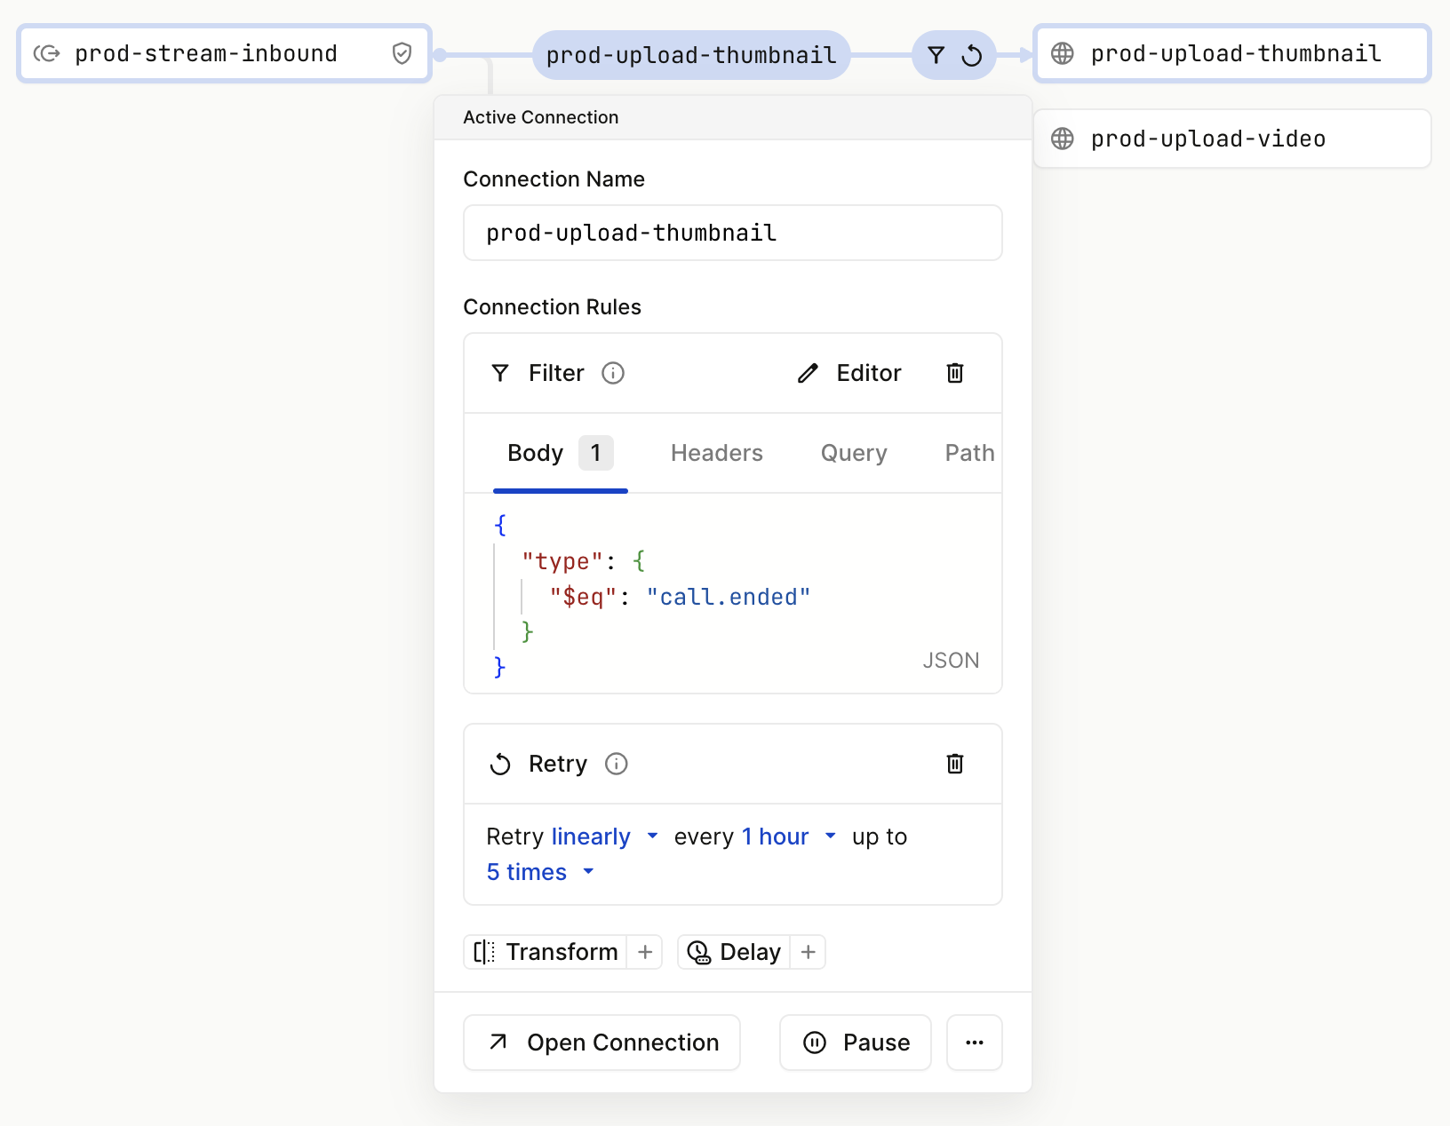Click the source icon on prod-stream-inbound
Screen dimensions: 1450x1126
[46, 54]
